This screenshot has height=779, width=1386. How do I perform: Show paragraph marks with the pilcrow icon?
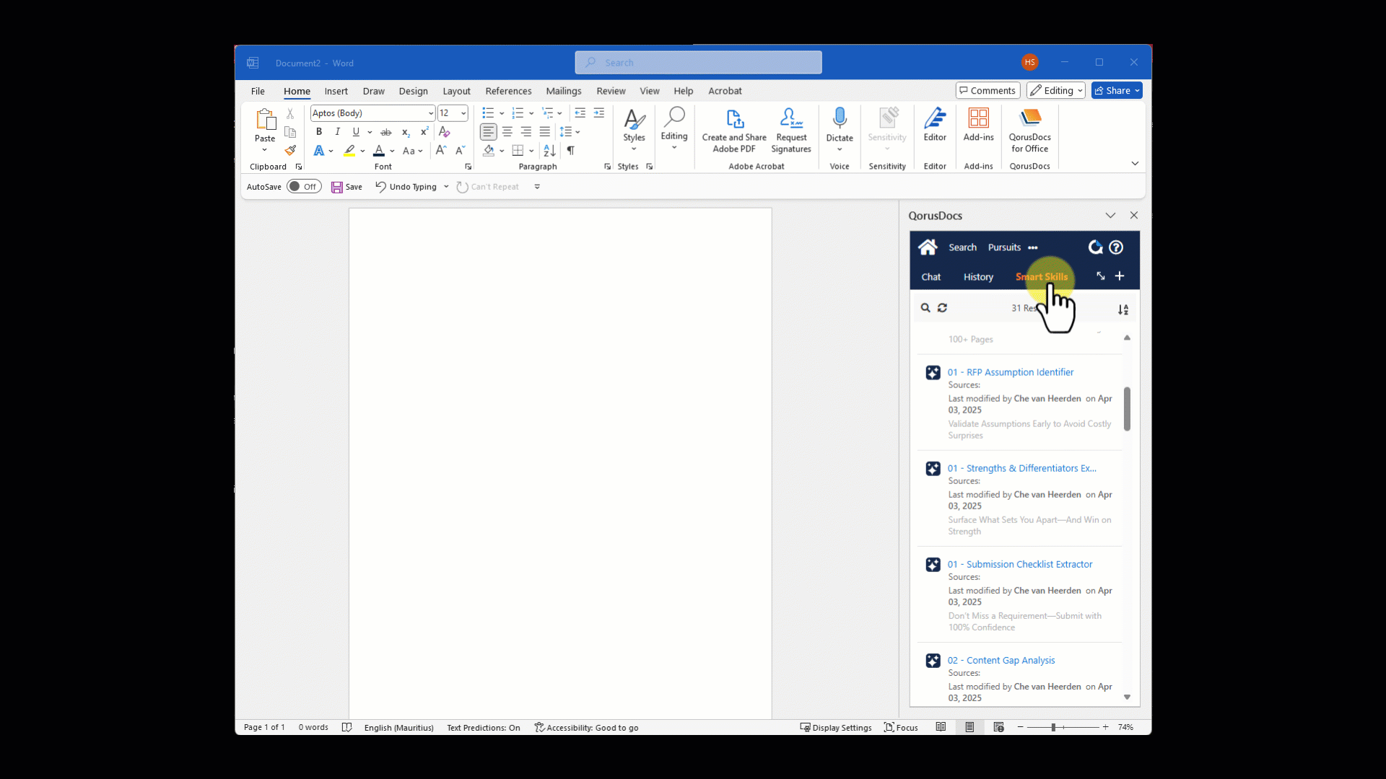[570, 151]
